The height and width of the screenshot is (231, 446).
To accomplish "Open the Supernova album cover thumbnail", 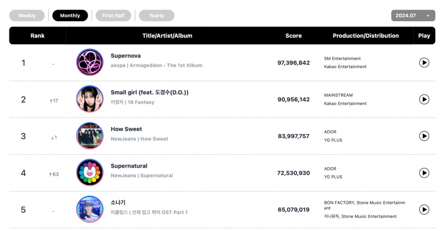I will tap(90, 62).
